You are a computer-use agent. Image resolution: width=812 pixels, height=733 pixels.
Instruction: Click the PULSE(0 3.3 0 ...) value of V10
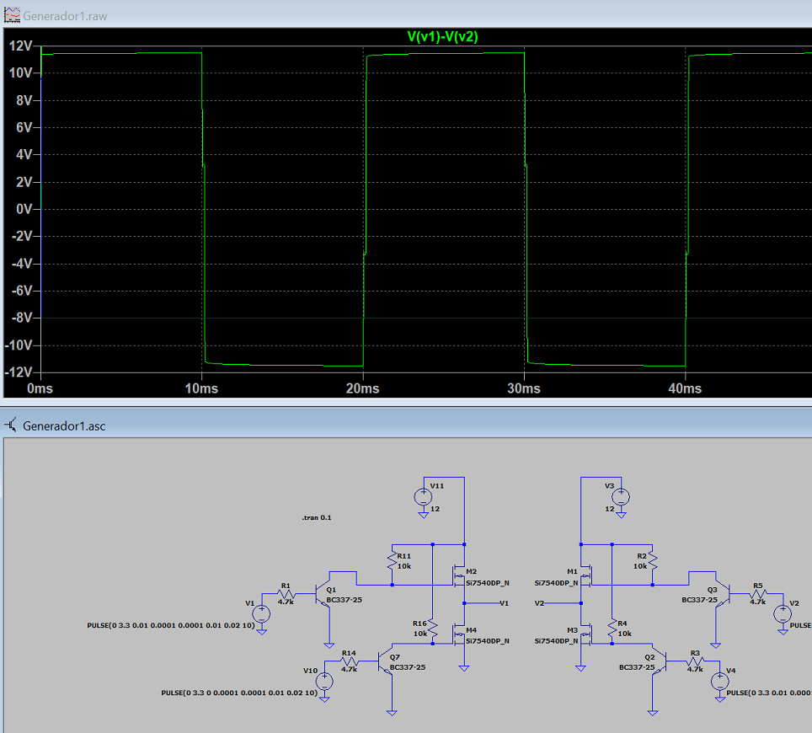239,693
